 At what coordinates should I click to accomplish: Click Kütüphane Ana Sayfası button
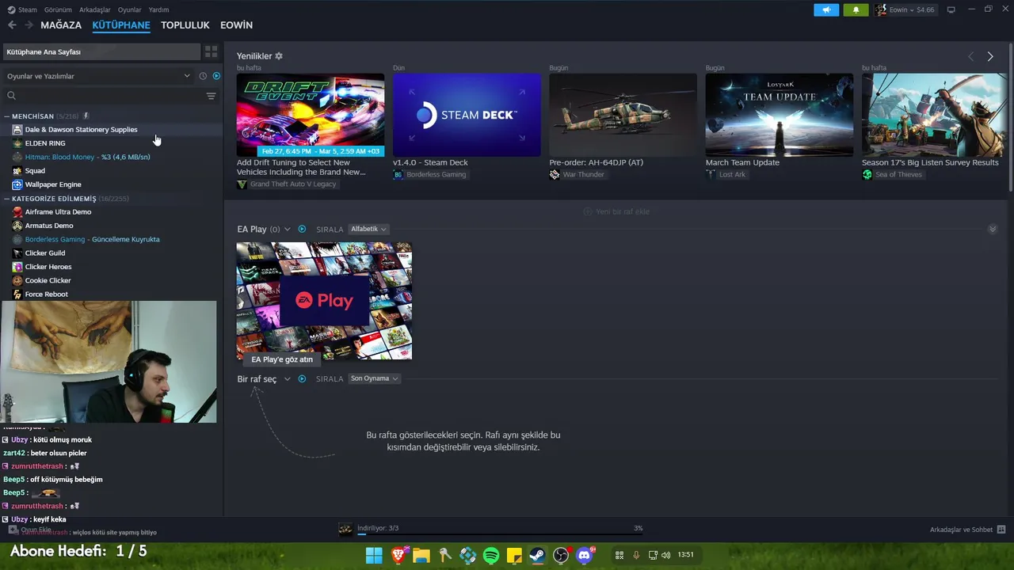[101, 51]
